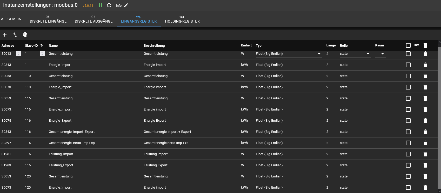Click the Einheit column header
Screen dimensions: 441x193
(246, 45)
